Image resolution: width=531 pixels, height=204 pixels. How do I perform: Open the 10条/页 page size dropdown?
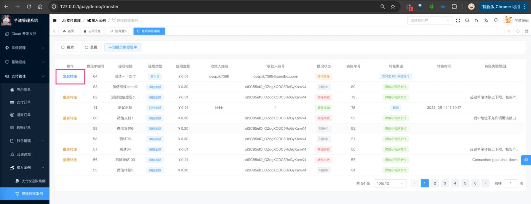[x=390, y=183]
